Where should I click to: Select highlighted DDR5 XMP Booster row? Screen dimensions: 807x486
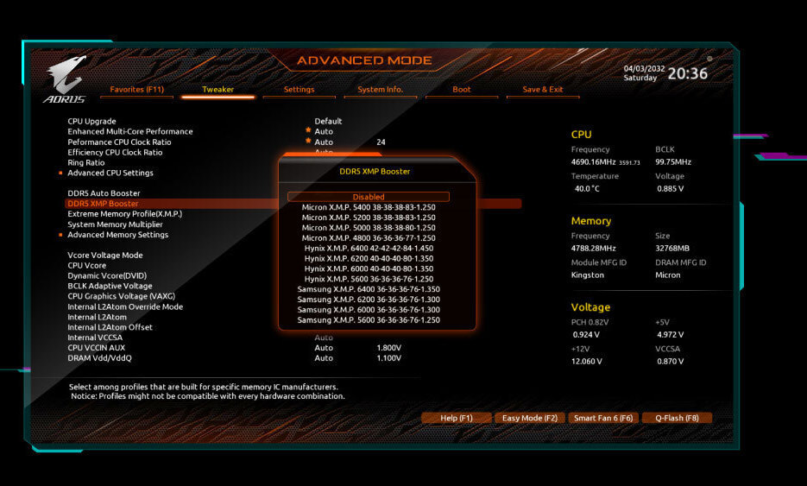coord(293,204)
